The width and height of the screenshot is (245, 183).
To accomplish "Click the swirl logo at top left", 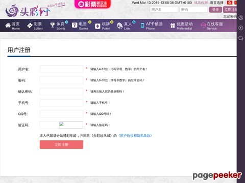I will point(12,11).
